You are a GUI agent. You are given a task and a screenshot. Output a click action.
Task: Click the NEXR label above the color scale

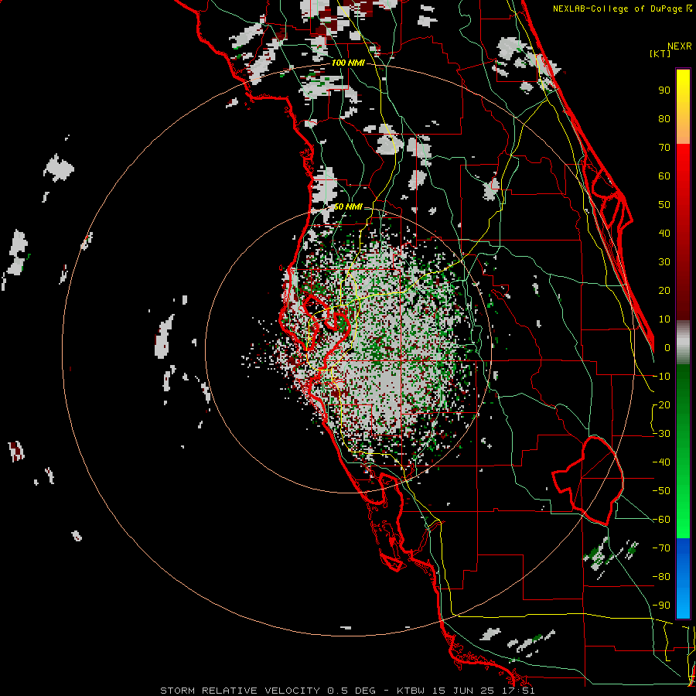click(680, 46)
